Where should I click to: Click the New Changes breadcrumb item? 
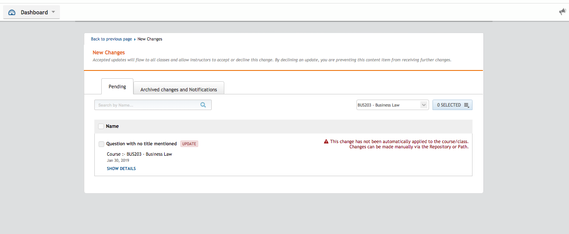150,39
